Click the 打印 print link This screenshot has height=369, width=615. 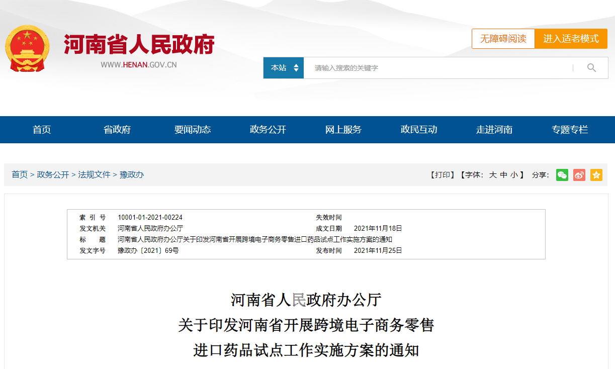(x=443, y=175)
